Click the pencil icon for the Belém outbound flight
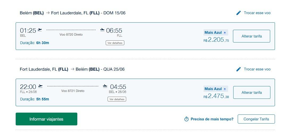The width and height of the screenshot is (293, 136). [x=239, y=13]
